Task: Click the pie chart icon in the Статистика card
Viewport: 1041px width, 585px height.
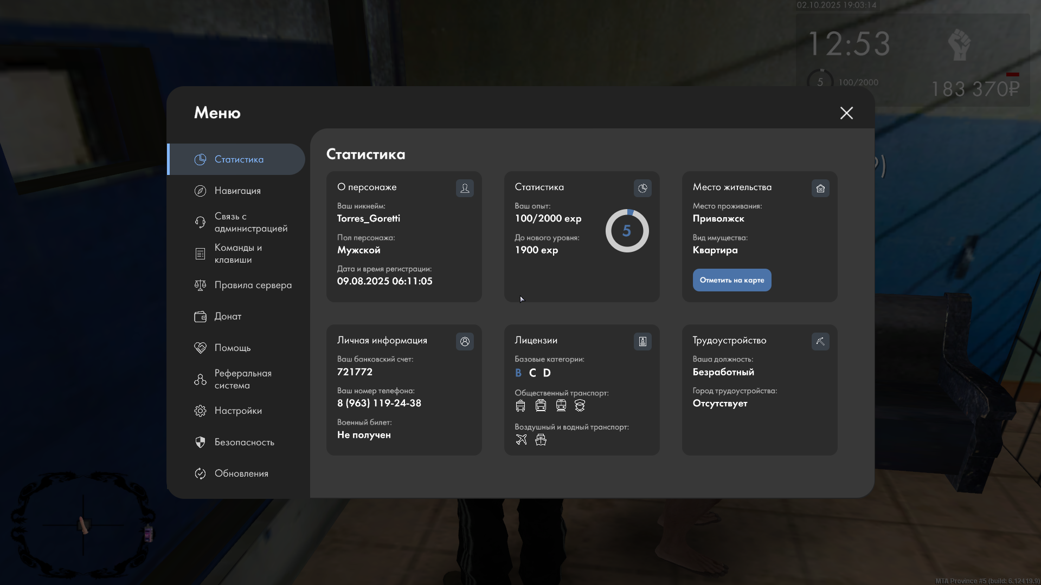Action: tap(642, 188)
